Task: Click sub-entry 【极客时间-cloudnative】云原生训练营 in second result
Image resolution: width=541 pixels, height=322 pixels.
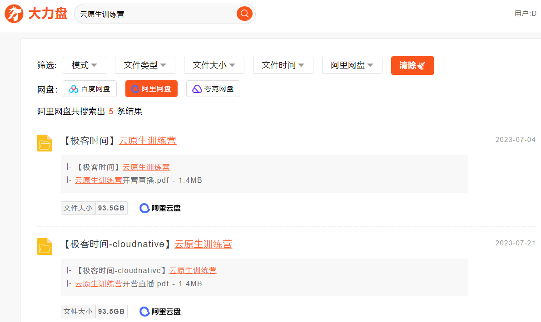Action: (146, 270)
